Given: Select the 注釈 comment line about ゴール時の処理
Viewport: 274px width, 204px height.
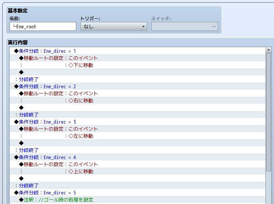Looking at the screenshot, I should pos(138,200).
